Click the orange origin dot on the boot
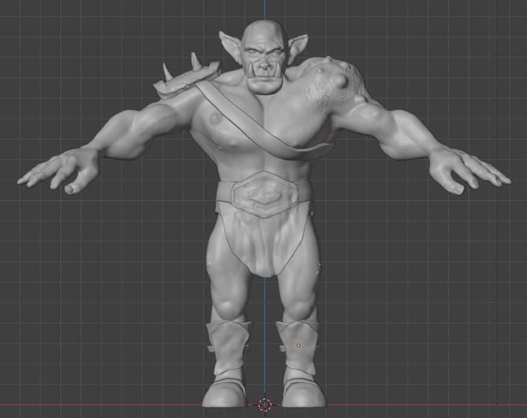Image resolution: width=527 pixels, height=418 pixels. click(298, 345)
